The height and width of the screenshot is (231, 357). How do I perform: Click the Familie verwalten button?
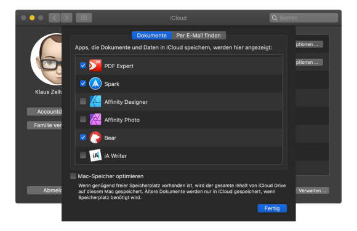(x=44, y=125)
